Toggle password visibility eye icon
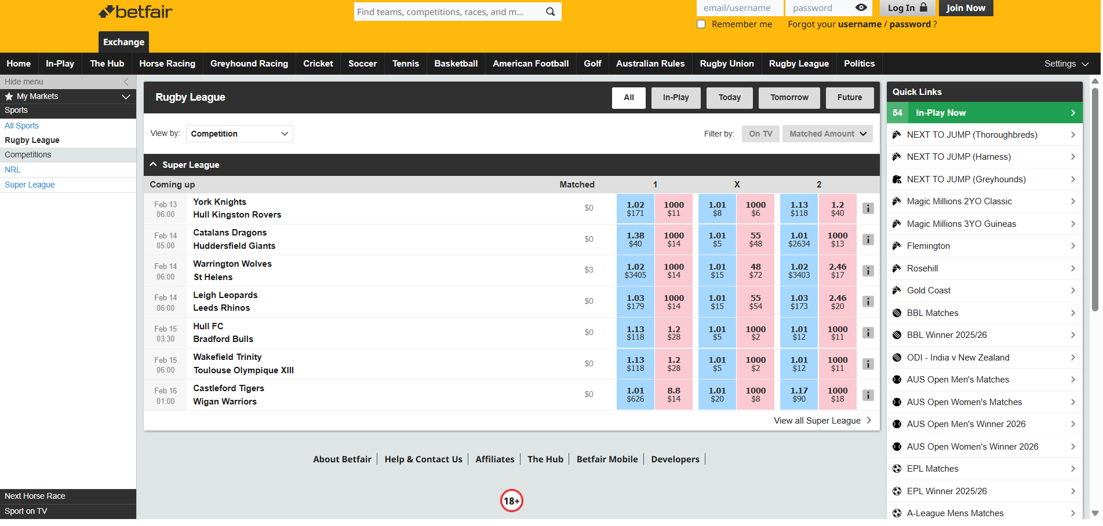This screenshot has height=526, width=1103. [x=861, y=8]
